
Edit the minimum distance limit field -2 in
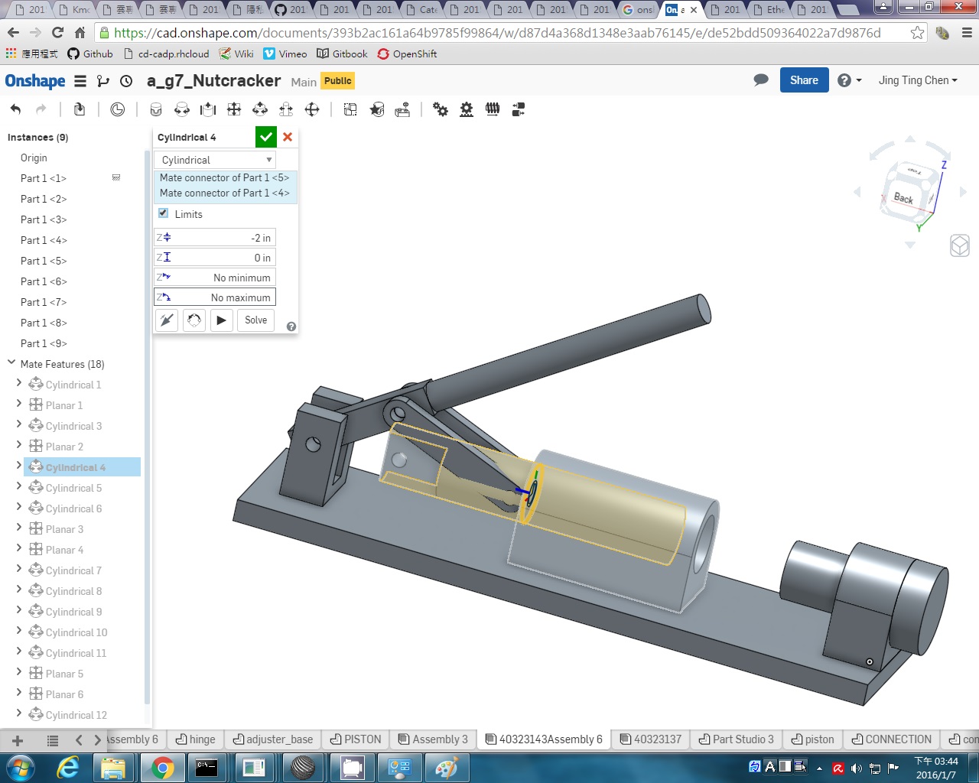(x=214, y=238)
